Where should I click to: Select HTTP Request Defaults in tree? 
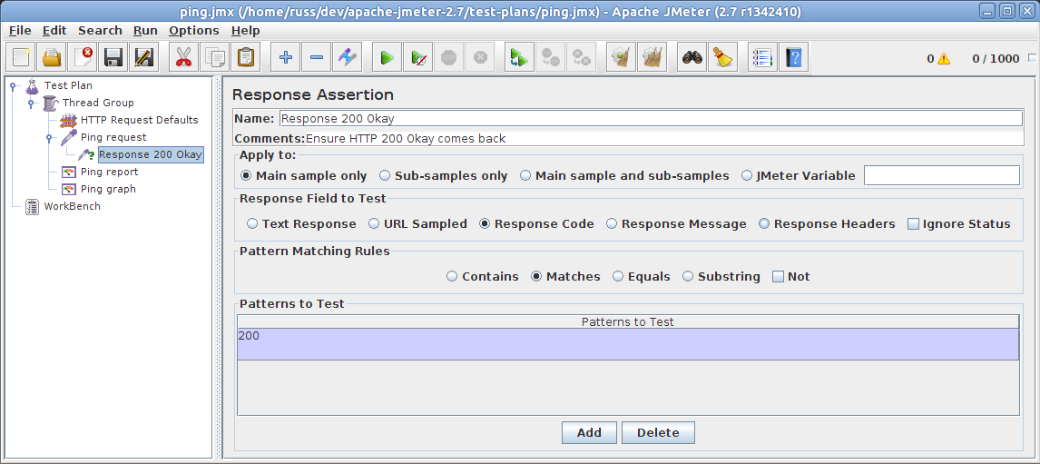pyautogui.click(x=139, y=120)
